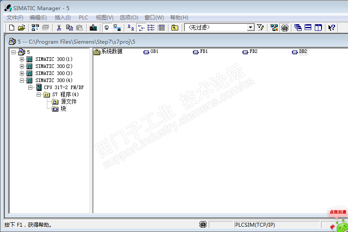Click the Paste toolbar icon

80,28
